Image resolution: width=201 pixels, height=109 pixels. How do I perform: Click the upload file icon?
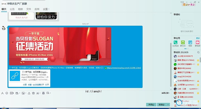coord(29,93)
